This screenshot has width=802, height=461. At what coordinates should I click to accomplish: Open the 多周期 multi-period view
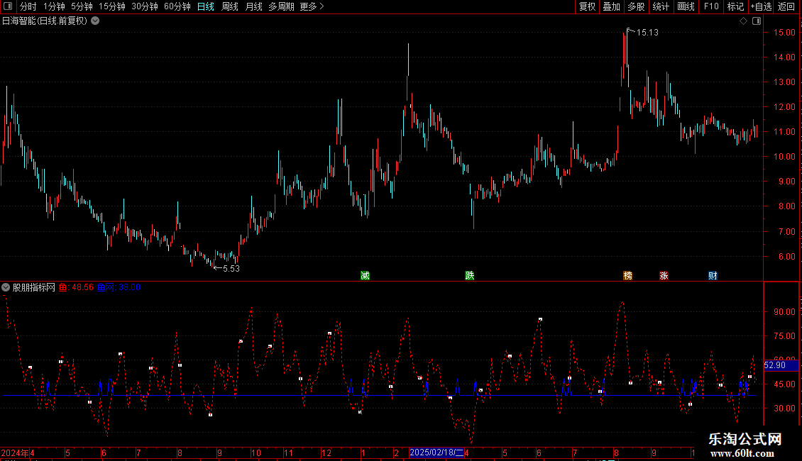pyautogui.click(x=281, y=6)
